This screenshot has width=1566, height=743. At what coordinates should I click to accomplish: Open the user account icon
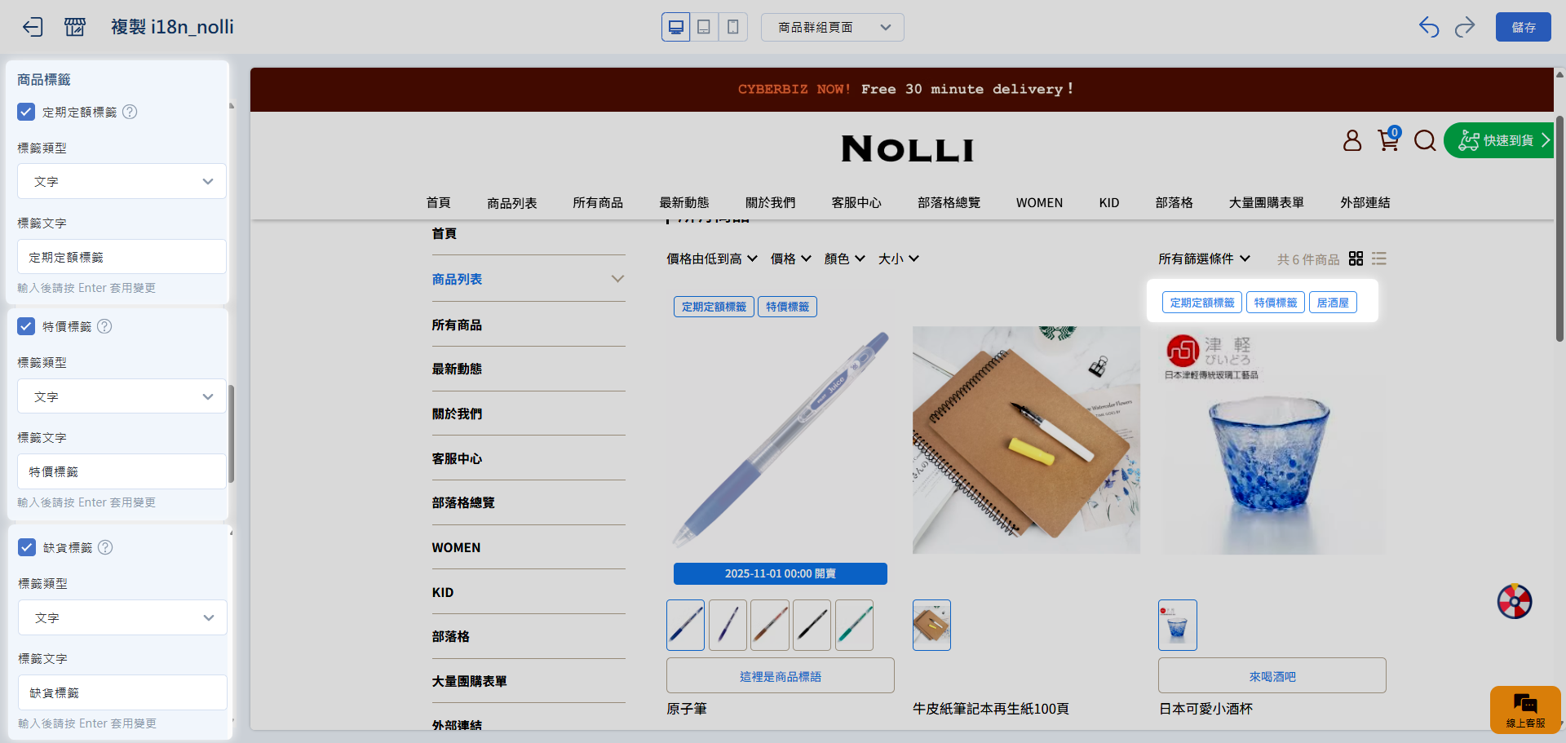1351,140
